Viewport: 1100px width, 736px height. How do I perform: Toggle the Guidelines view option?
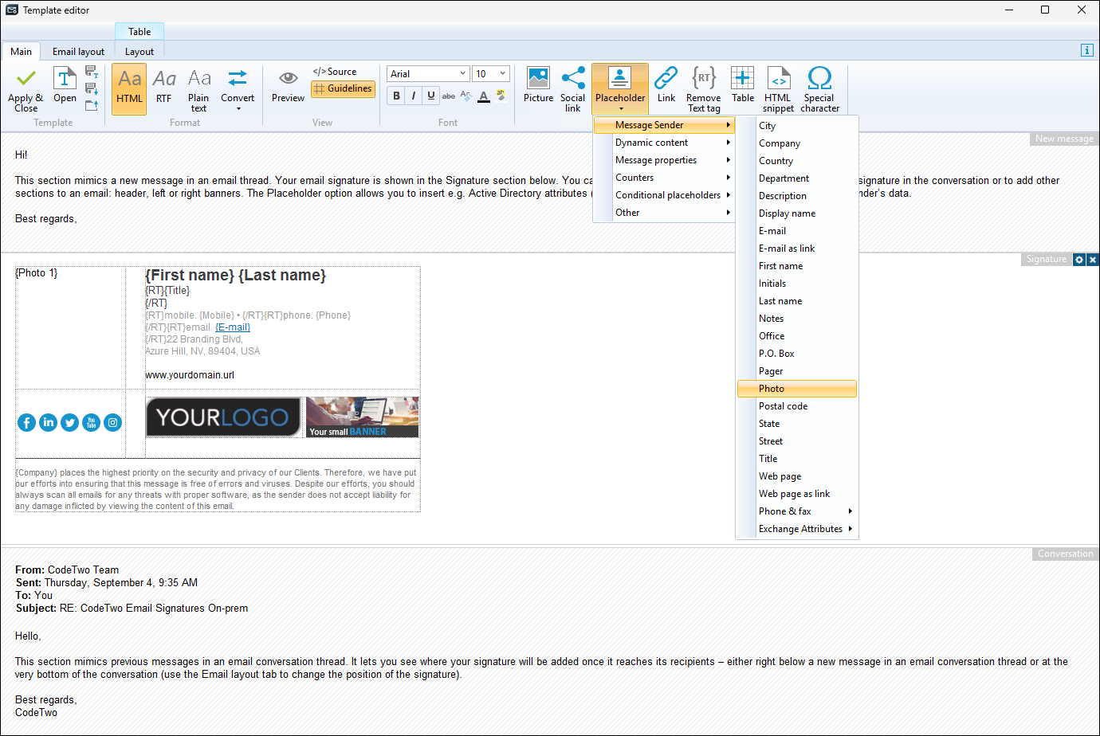343,88
